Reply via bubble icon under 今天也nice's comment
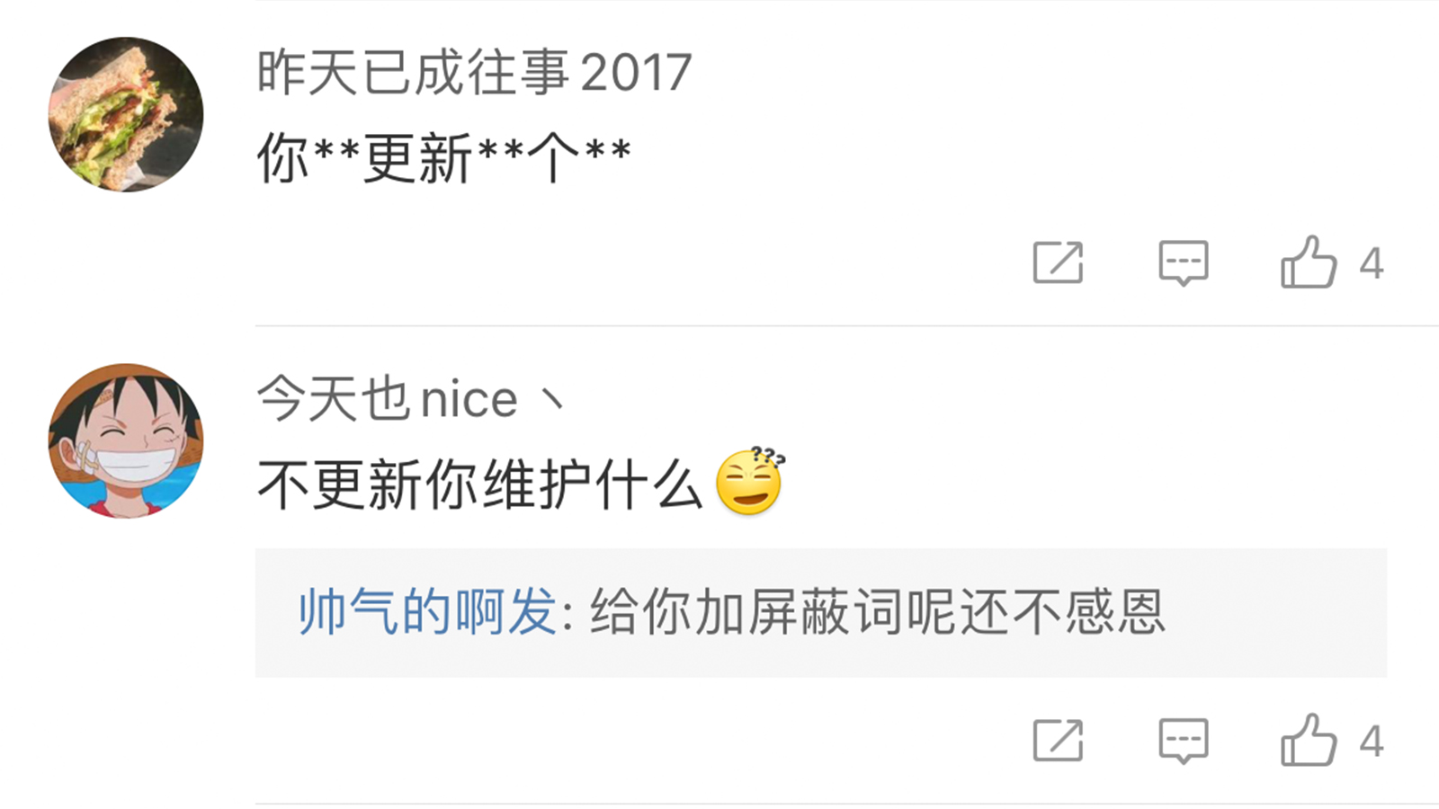 [x=1184, y=742]
